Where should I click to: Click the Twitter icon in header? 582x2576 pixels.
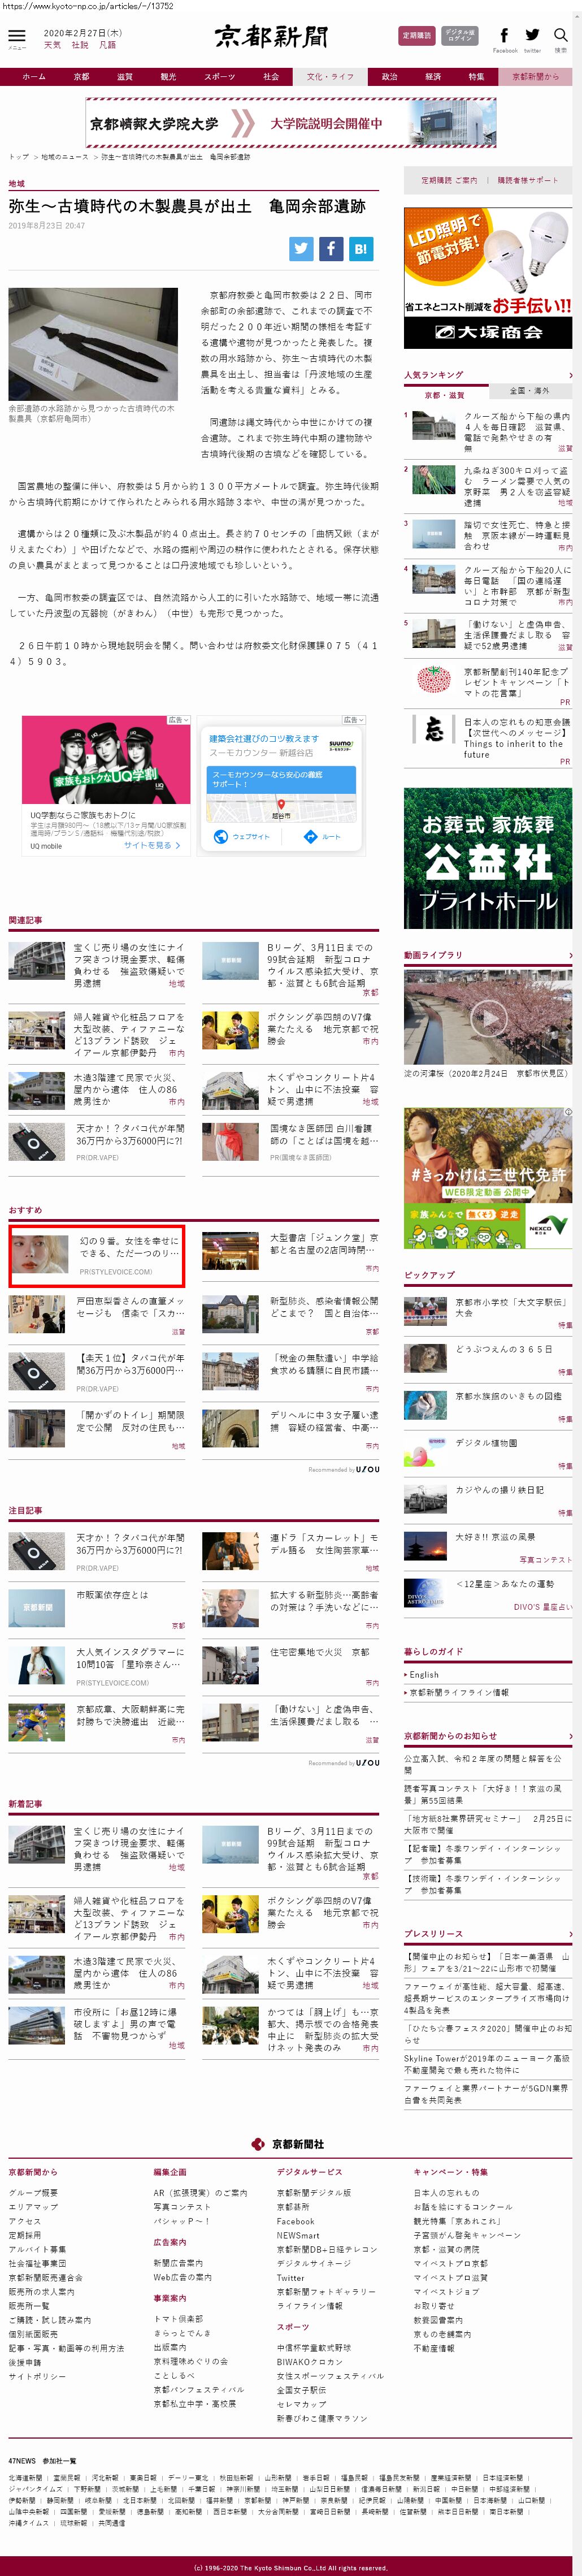pos(532,36)
